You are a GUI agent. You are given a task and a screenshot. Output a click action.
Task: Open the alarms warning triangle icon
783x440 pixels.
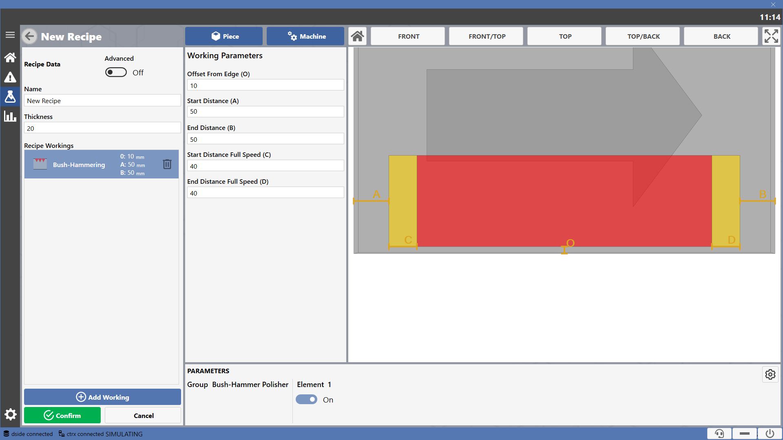(10, 77)
